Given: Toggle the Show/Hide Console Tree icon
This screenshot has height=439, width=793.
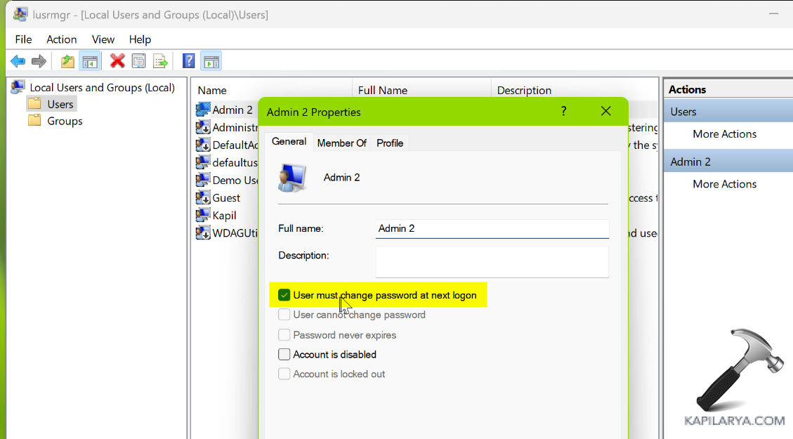Looking at the screenshot, I should 89,61.
